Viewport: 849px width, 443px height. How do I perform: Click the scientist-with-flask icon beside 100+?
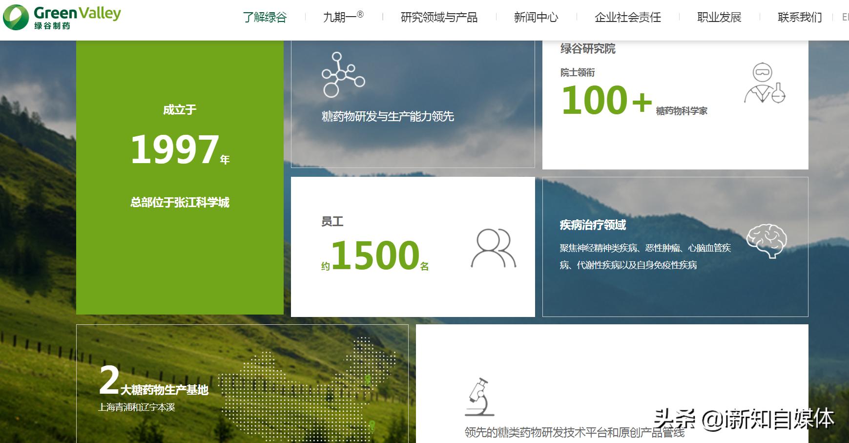[x=763, y=84]
